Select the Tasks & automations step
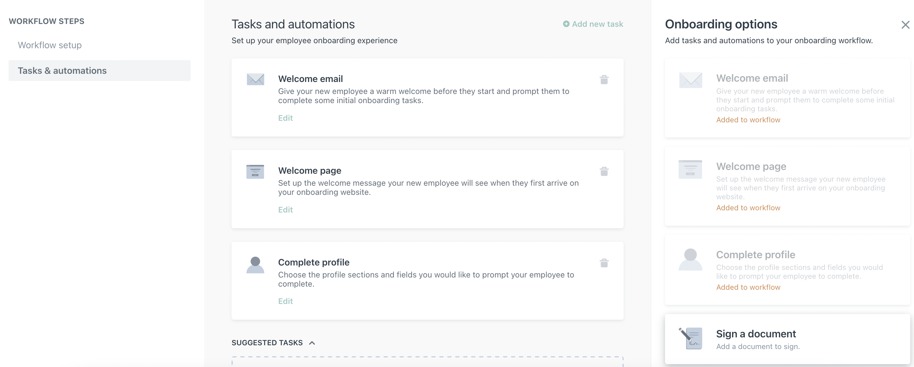914x367 pixels. click(x=99, y=71)
